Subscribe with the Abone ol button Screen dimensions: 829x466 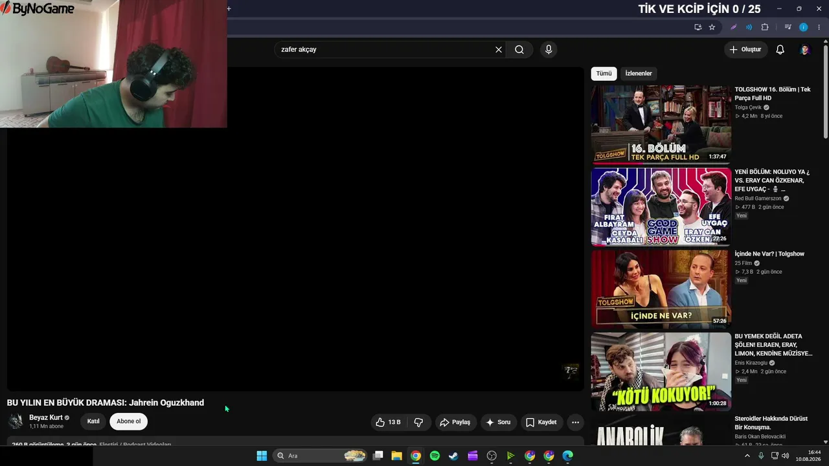pos(128,421)
